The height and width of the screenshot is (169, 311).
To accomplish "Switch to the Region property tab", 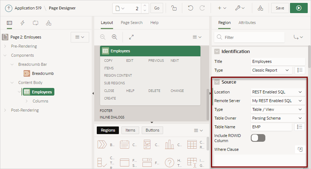I will coord(224,23).
